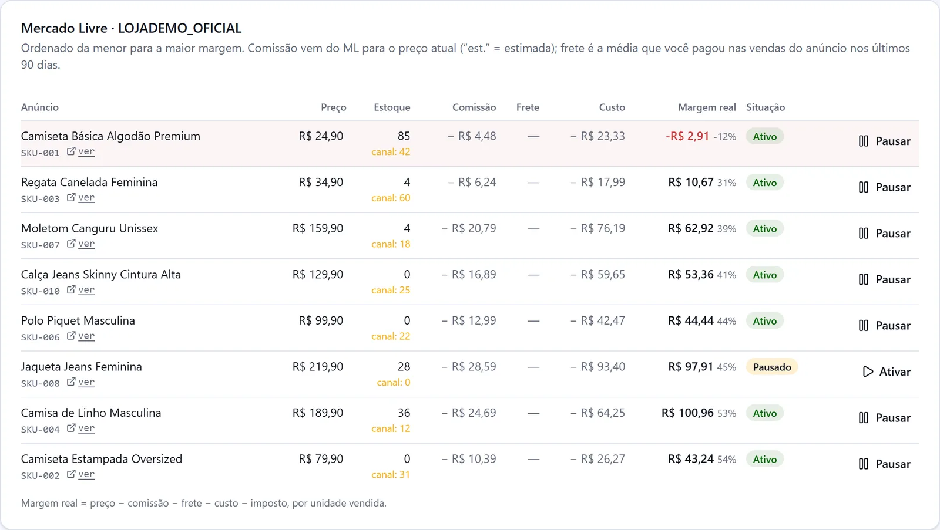This screenshot has height=530, width=940.
Task: Click 'canal: 0' stock note
Action: (394, 383)
